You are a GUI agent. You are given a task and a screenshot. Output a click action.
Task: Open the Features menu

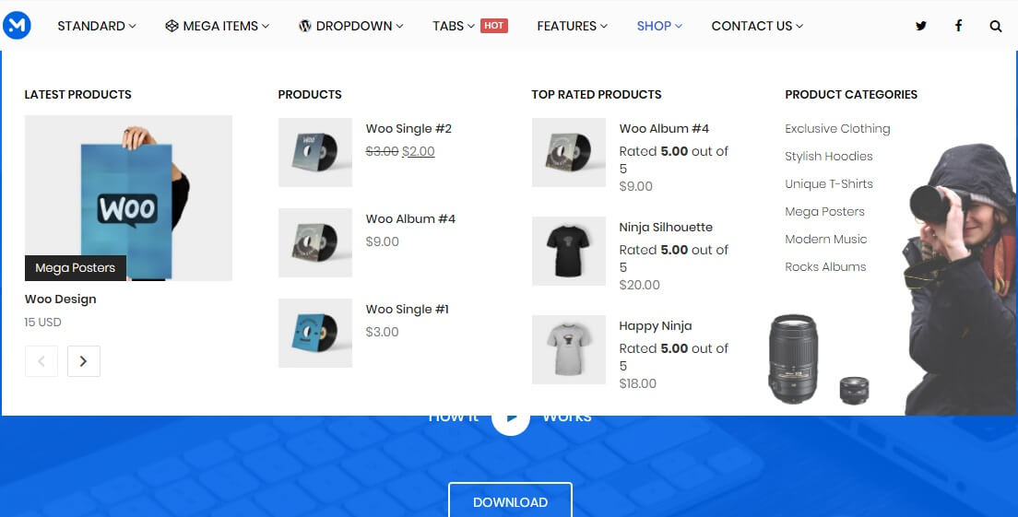click(572, 26)
